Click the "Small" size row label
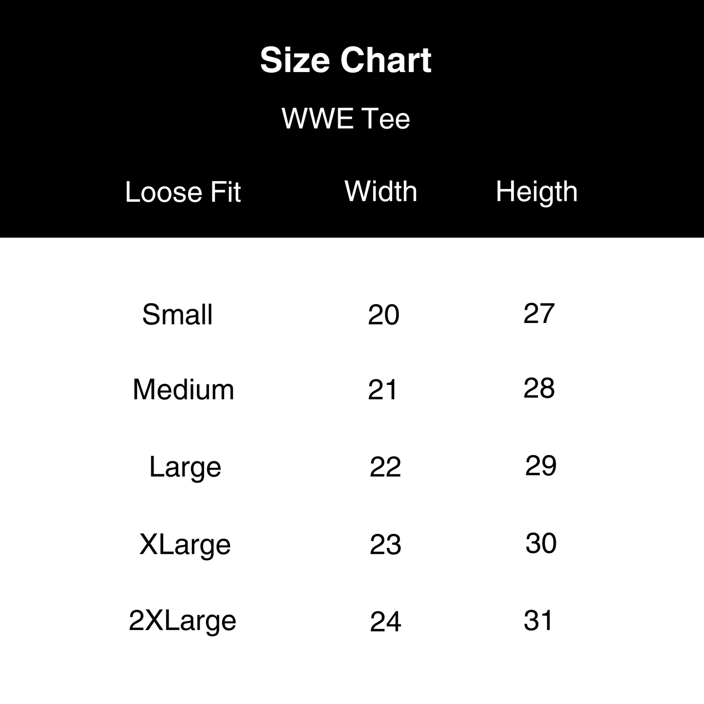This screenshot has height=704, width=704. pyautogui.click(x=177, y=314)
